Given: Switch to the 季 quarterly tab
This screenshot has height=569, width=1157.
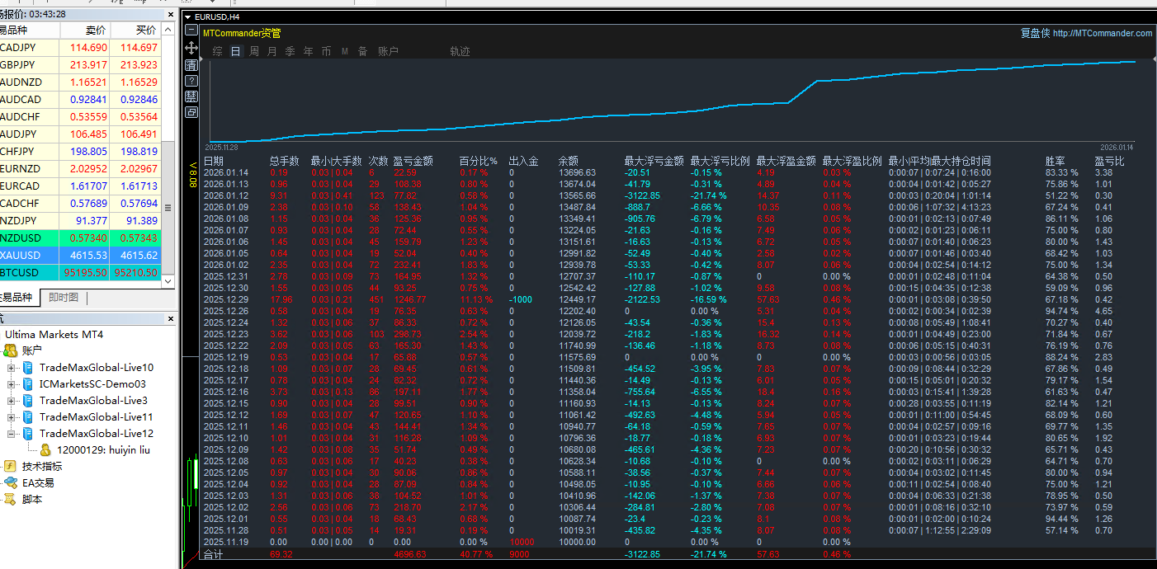Looking at the screenshot, I should pos(290,51).
